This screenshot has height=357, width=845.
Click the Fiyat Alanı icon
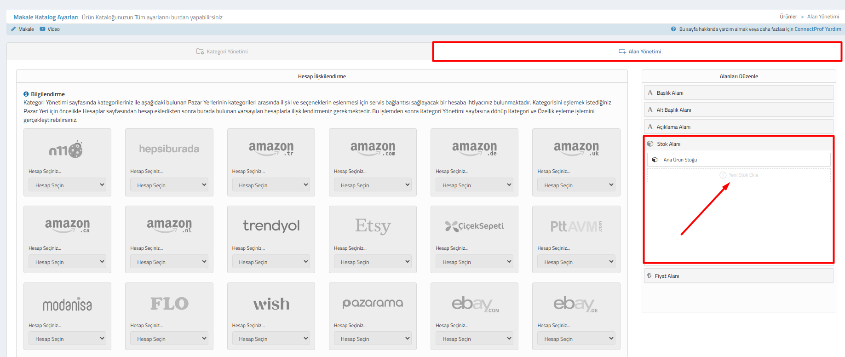point(650,276)
